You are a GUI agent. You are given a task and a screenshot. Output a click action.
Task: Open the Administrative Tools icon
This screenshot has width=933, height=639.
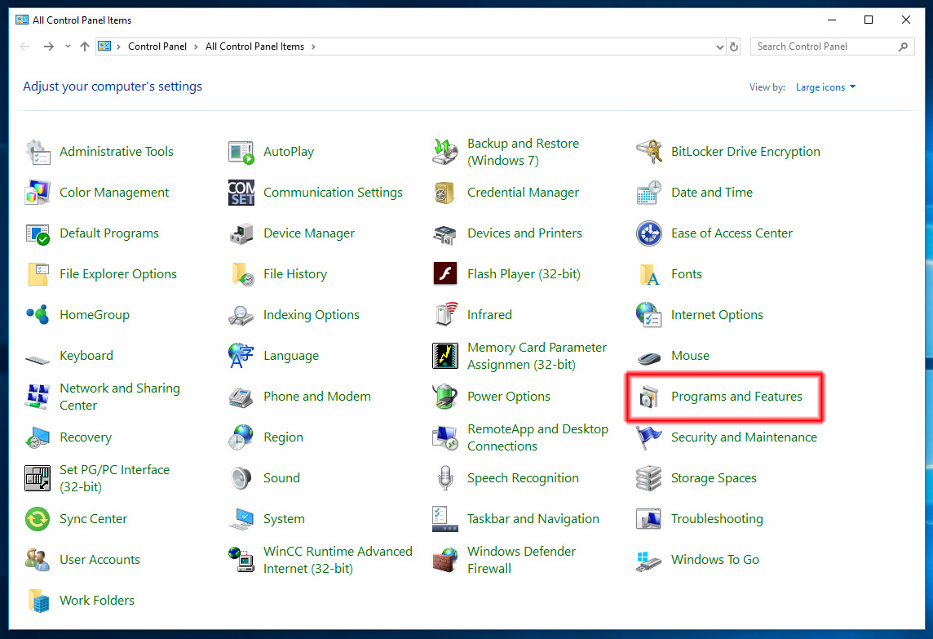pos(38,152)
